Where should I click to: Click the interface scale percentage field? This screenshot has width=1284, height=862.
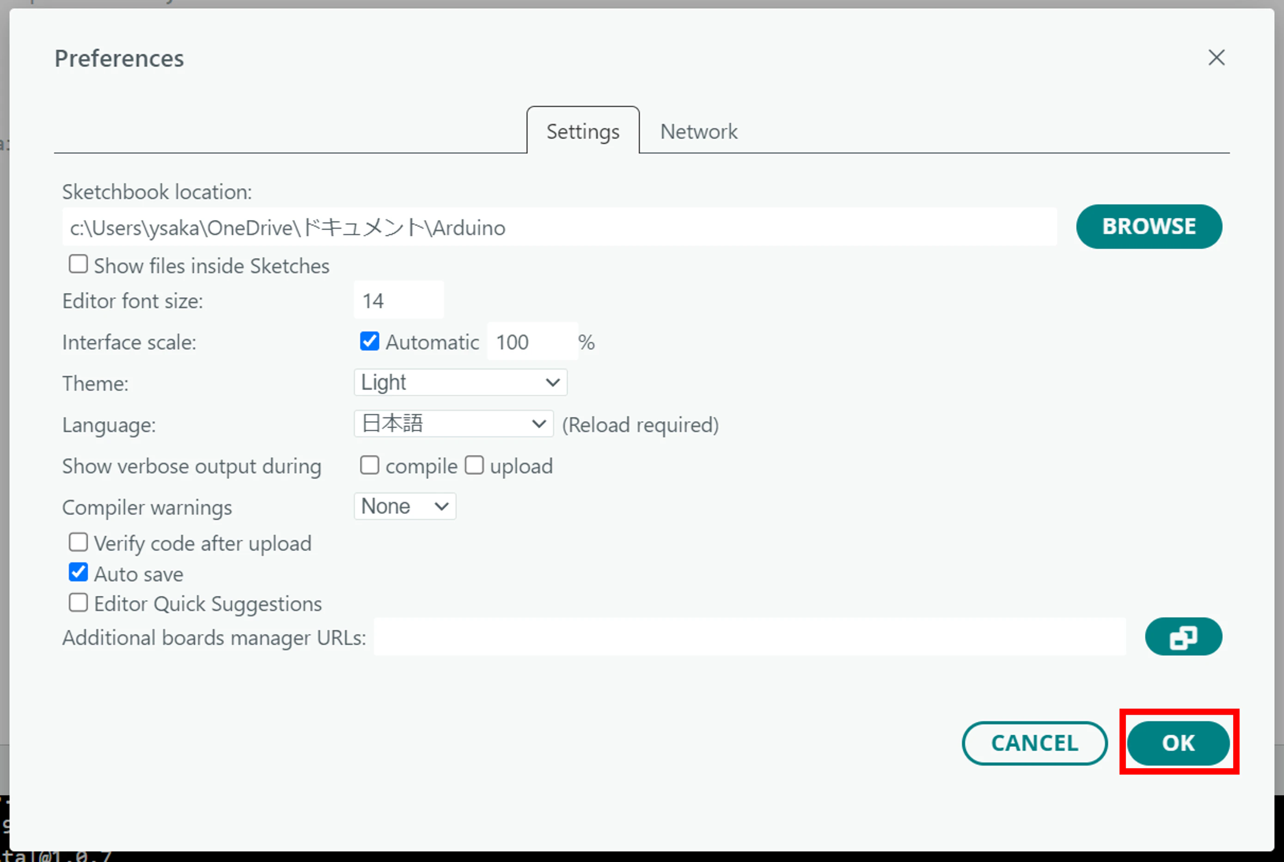coord(532,342)
